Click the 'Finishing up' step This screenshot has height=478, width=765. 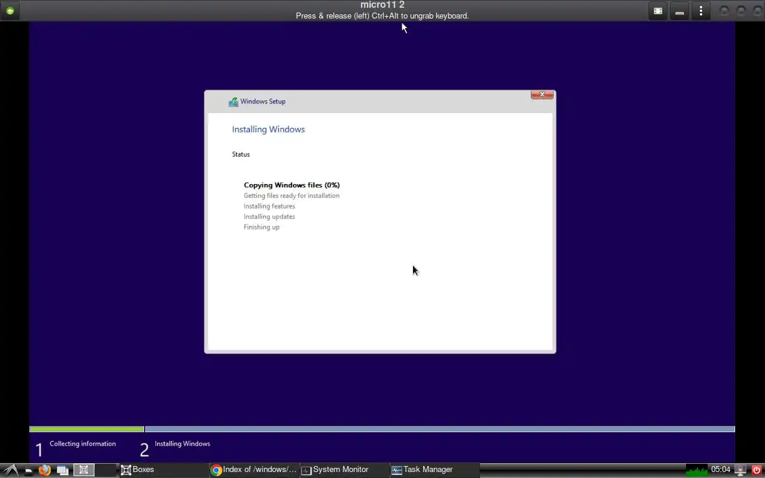pos(262,227)
